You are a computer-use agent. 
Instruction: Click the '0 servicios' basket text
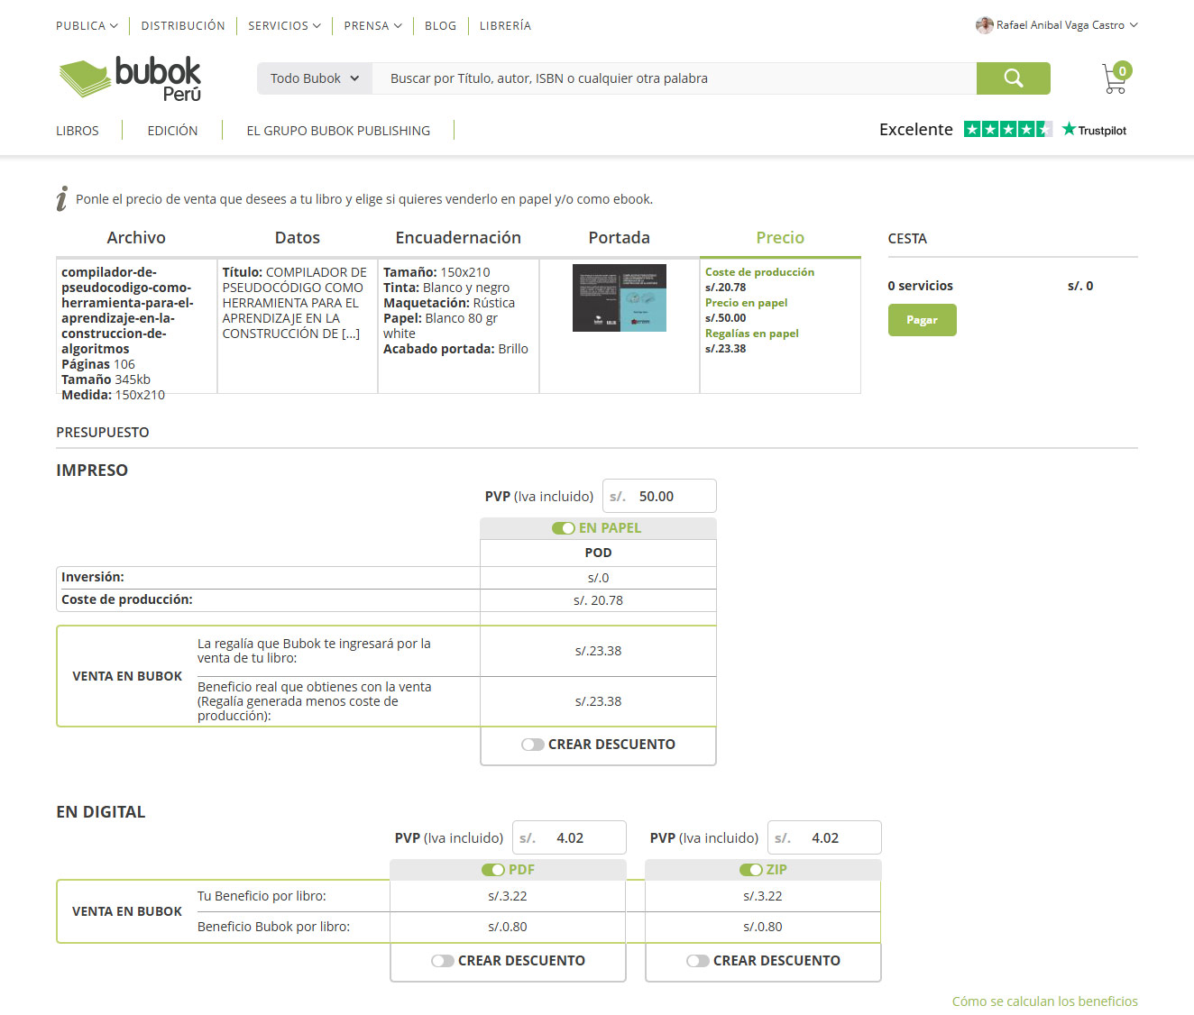(x=920, y=286)
